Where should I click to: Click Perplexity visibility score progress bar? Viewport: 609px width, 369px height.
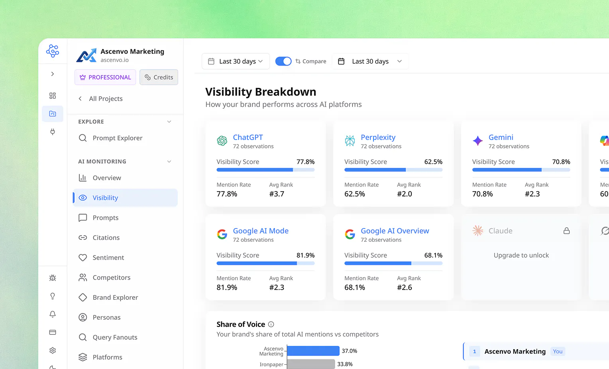pos(393,170)
